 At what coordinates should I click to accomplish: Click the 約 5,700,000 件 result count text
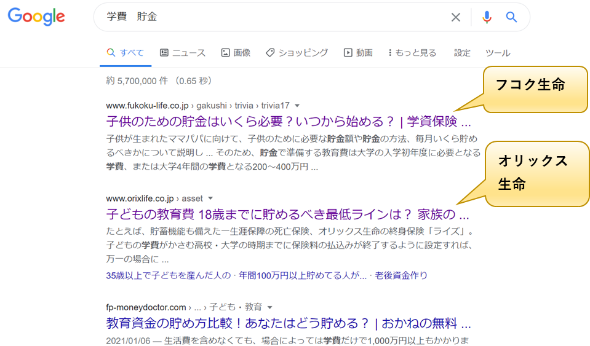(137, 81)
